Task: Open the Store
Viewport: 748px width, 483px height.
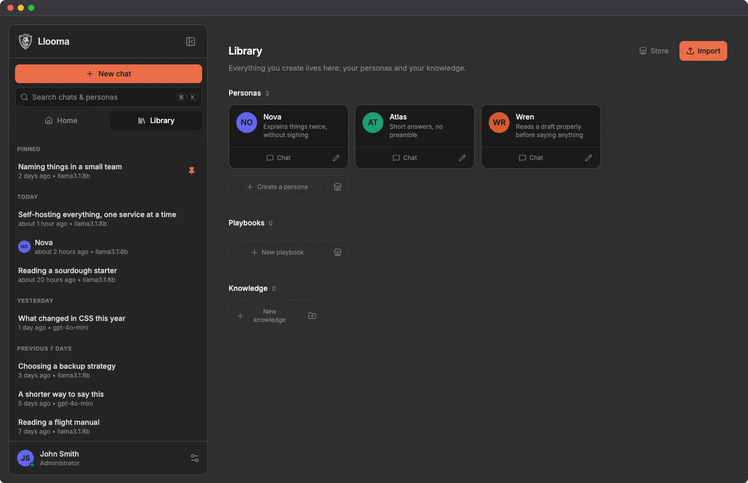Action: coord(653,51)
